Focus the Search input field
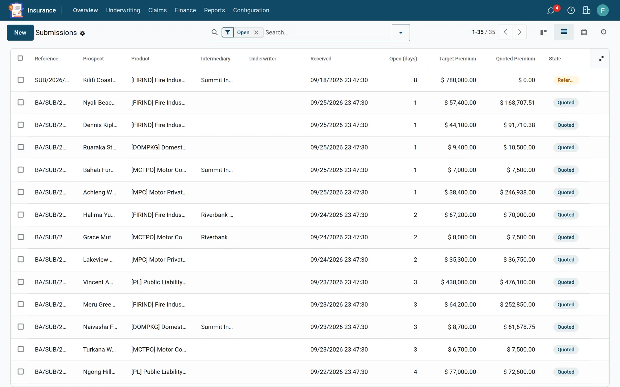The height and width of the screenshot is (387, 620). point(327,32)
